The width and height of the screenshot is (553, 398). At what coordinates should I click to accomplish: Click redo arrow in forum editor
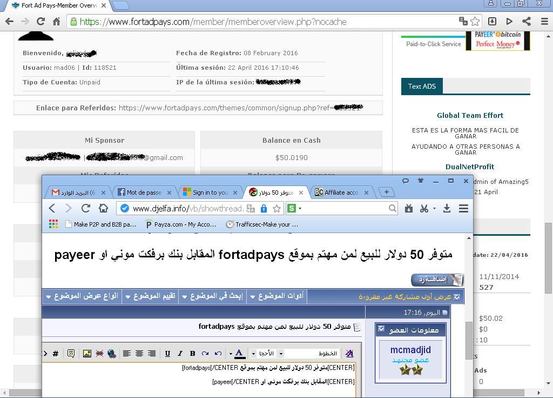(205, 354)
